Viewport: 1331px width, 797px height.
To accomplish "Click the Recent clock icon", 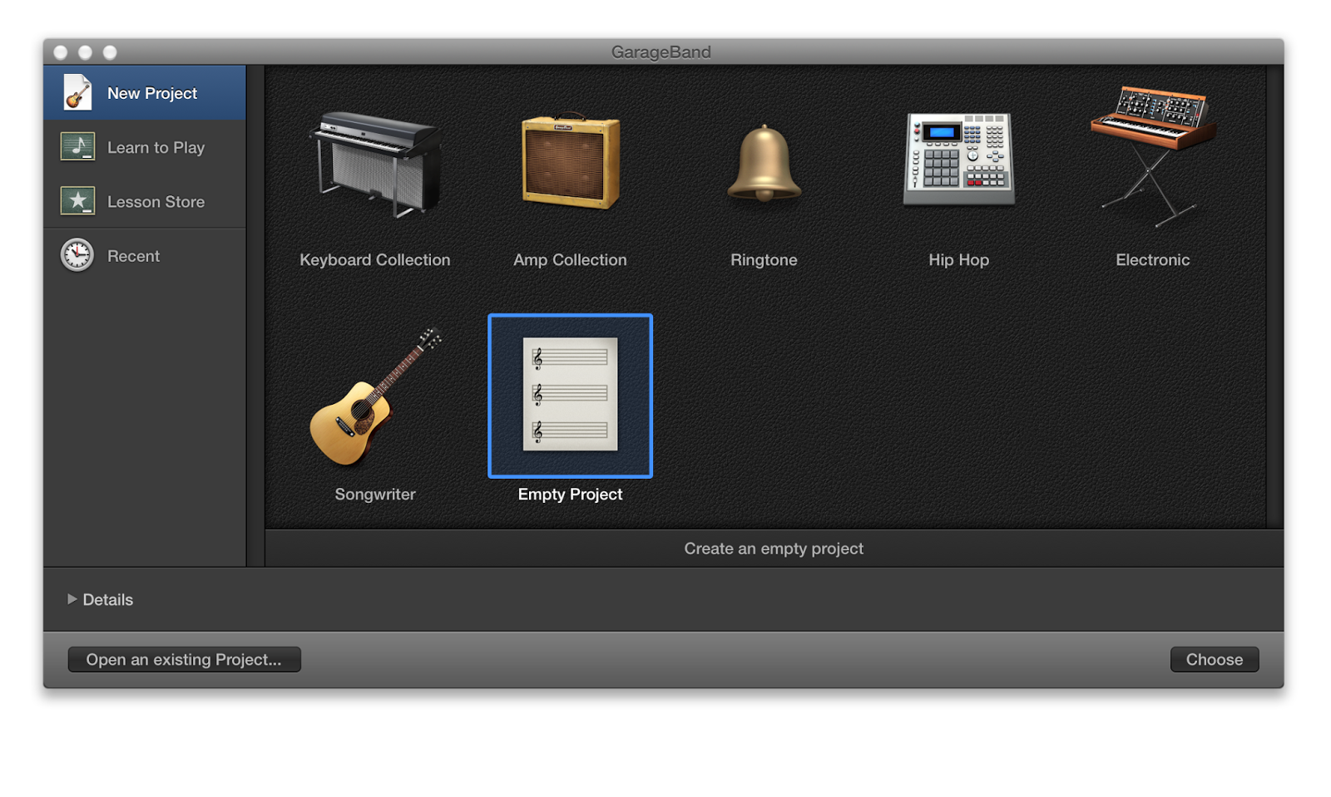I will (77, 255).
